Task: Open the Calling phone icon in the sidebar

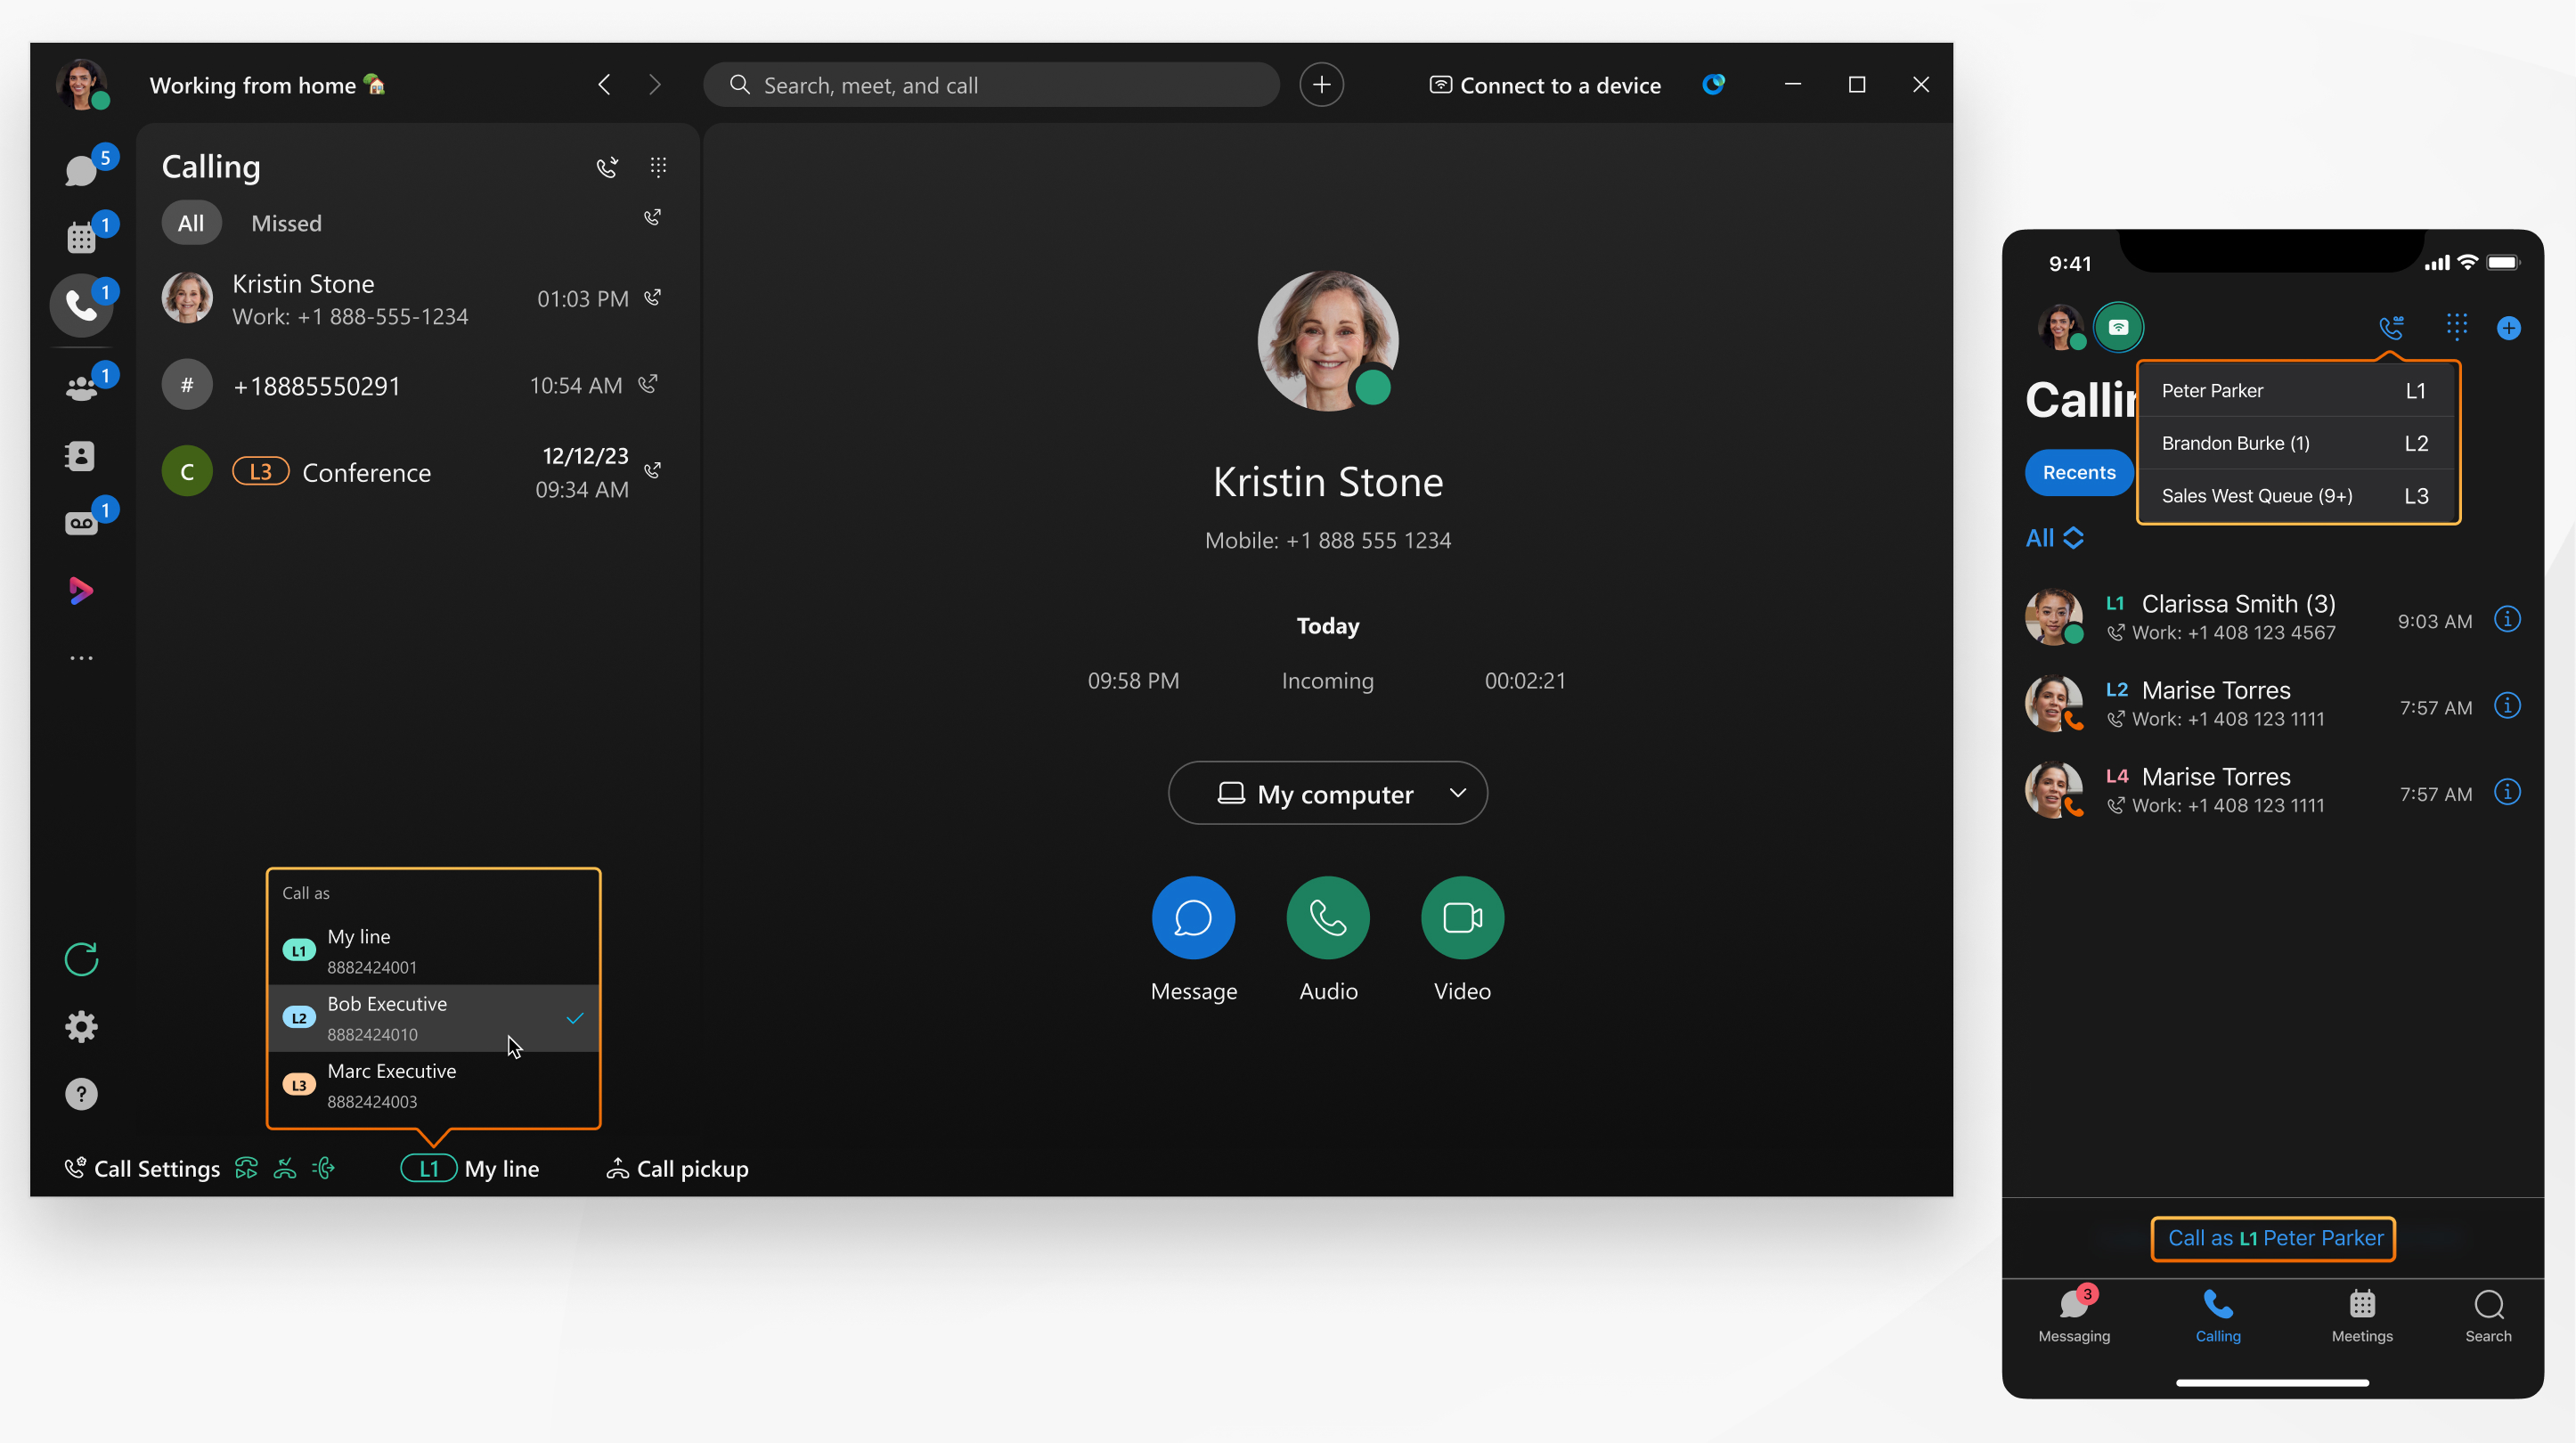Action: [82, 305]
